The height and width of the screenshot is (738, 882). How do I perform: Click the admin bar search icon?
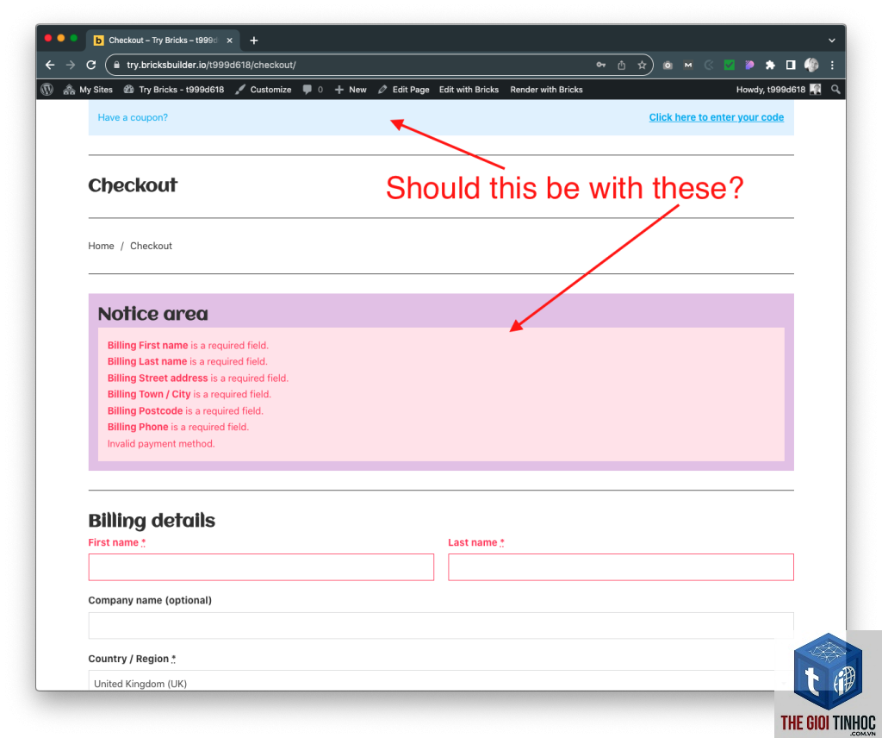[835, 90]
